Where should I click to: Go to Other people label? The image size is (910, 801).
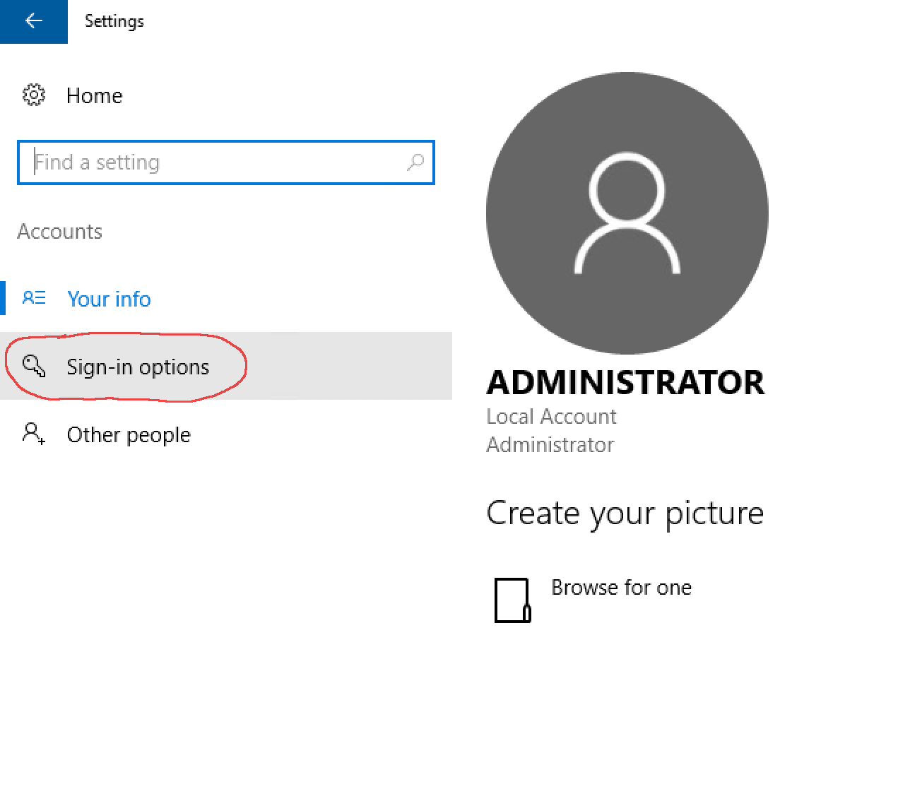click(x=129, y=435)
